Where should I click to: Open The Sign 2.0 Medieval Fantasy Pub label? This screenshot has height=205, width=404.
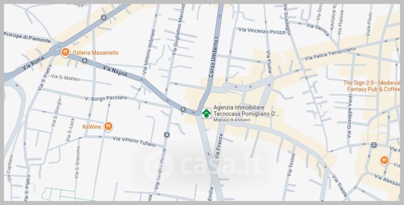coord(372,86)
